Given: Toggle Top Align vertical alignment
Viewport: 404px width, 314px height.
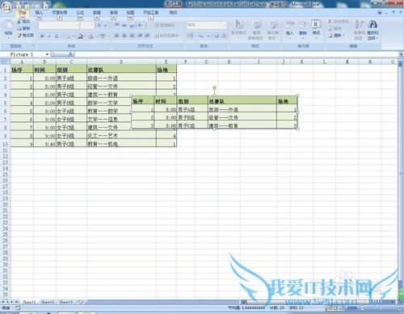Looking at the screenshot, I should [x=117, y=25].
